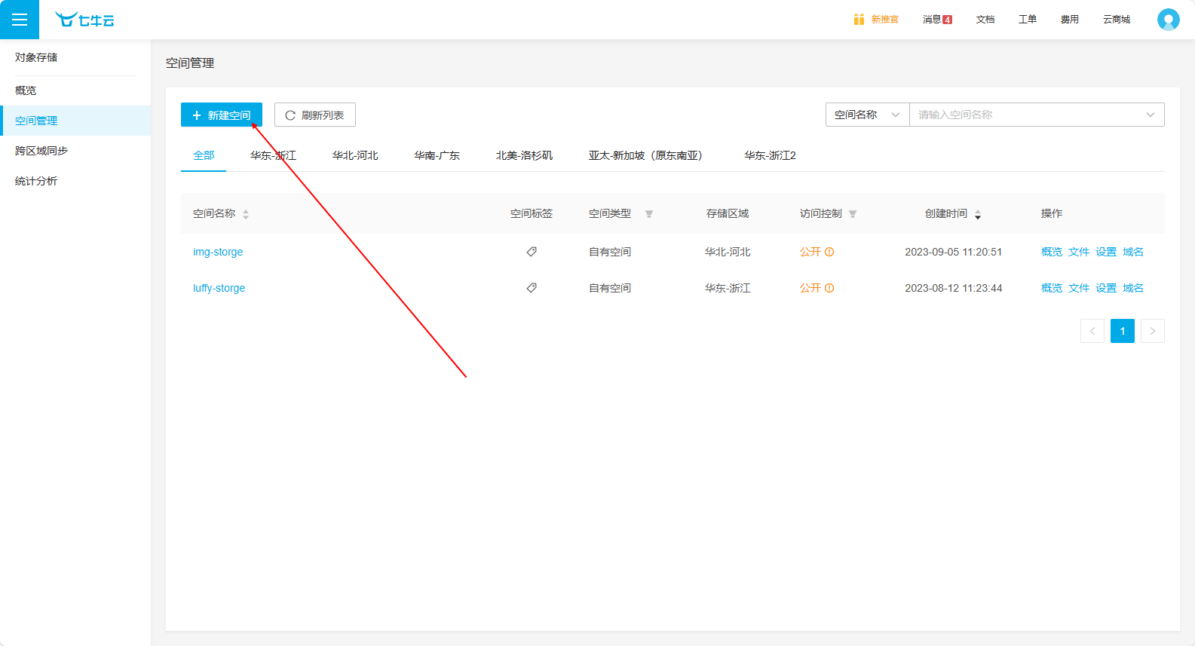Select the 全部 region tab

tap(204, 155)
